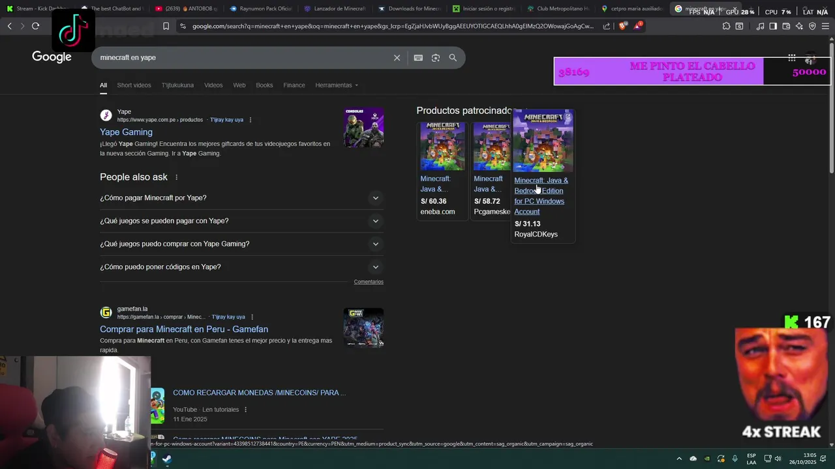The image size is (835, 469).
Task: Open the on-screen keyboard input tool
Action: 418,57
